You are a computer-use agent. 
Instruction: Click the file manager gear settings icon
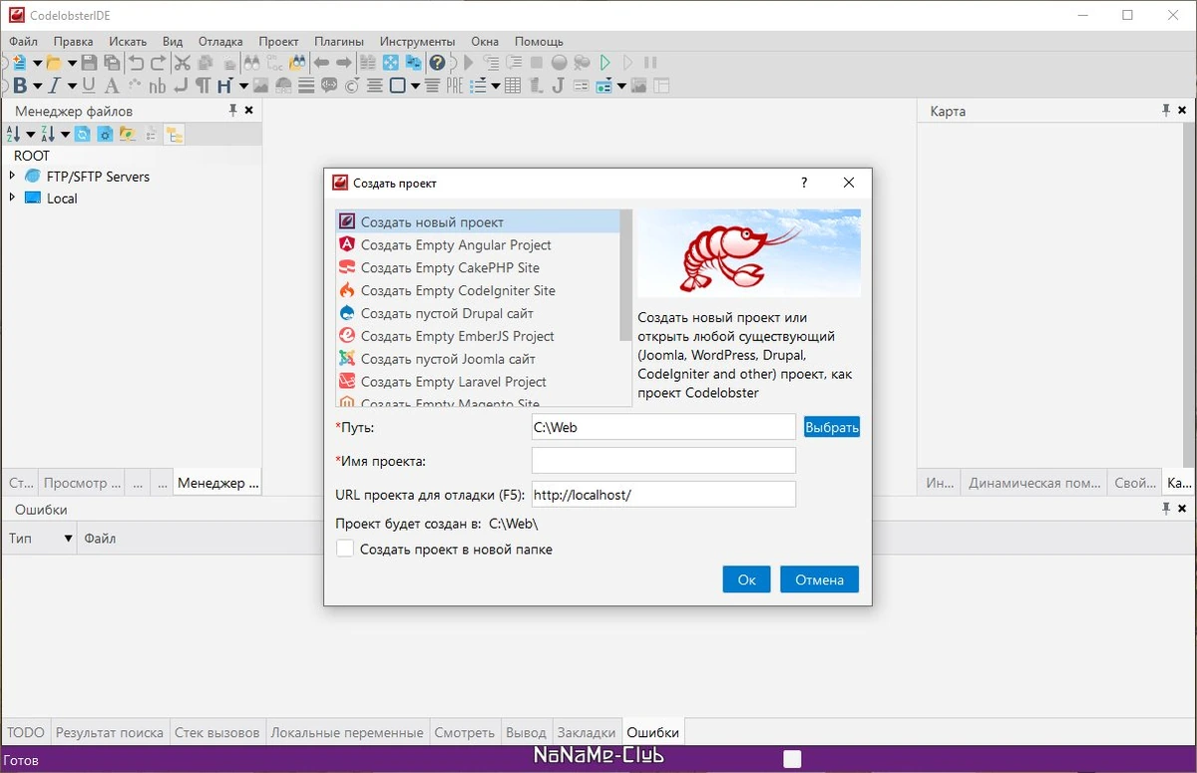105,134
